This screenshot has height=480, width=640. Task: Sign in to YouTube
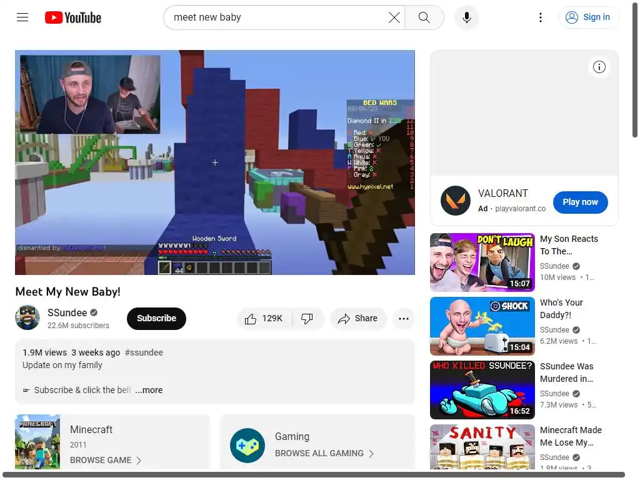588,17
